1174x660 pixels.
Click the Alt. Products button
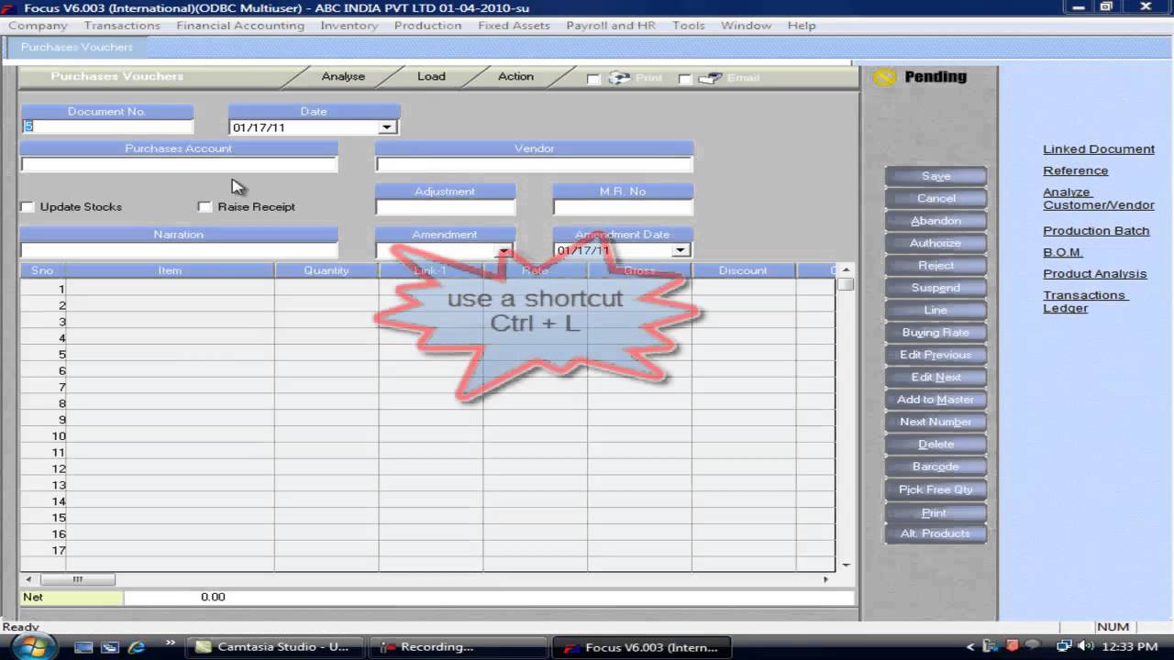(x=936, y=533)
